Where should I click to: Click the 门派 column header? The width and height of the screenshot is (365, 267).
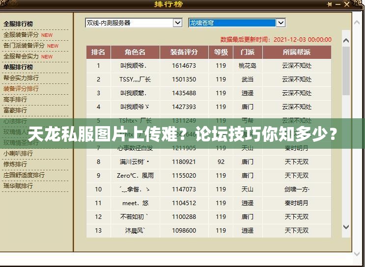tap(248, 52)
